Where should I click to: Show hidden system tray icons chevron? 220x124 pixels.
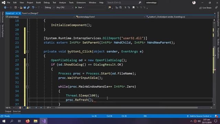[191, 121]
